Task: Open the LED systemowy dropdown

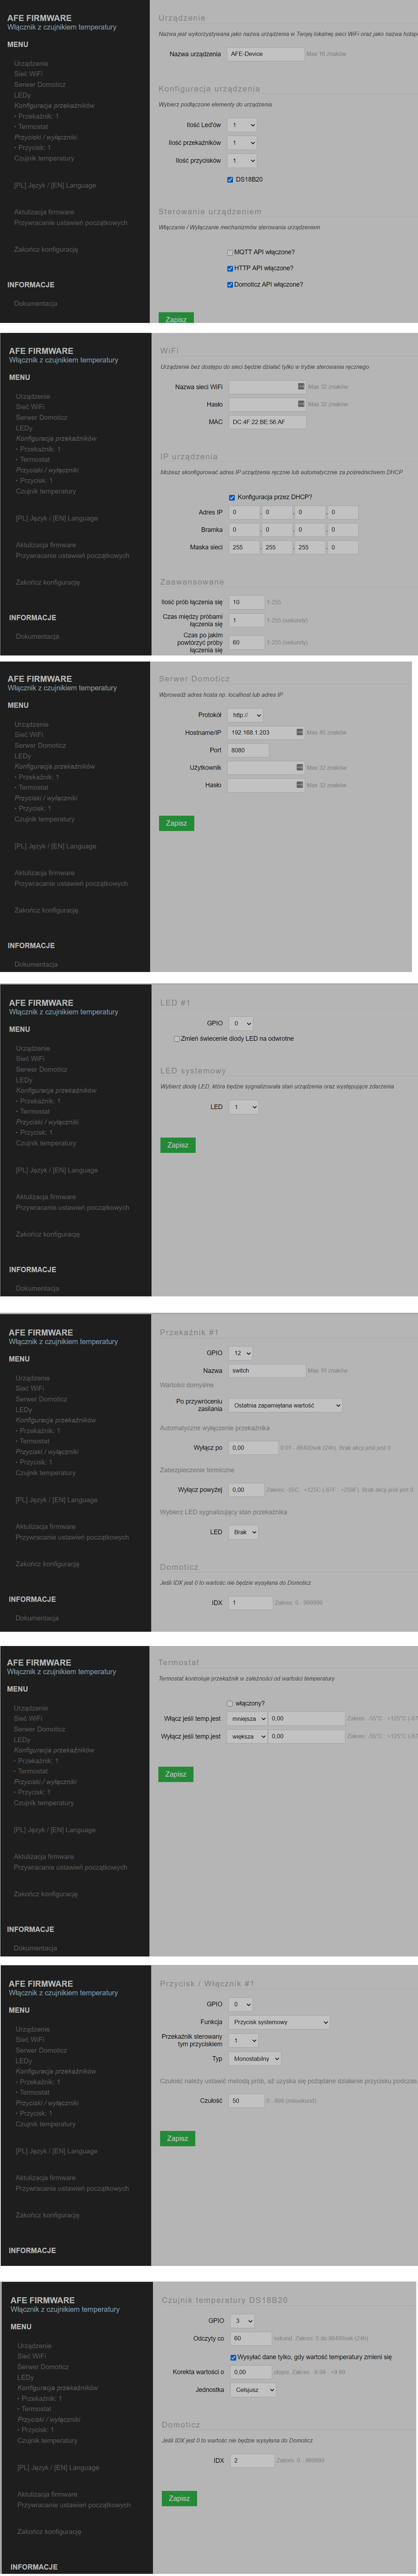Action: pos(244,1107)
